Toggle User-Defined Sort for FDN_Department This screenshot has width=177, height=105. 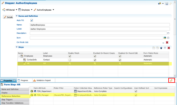coord(136,91)
